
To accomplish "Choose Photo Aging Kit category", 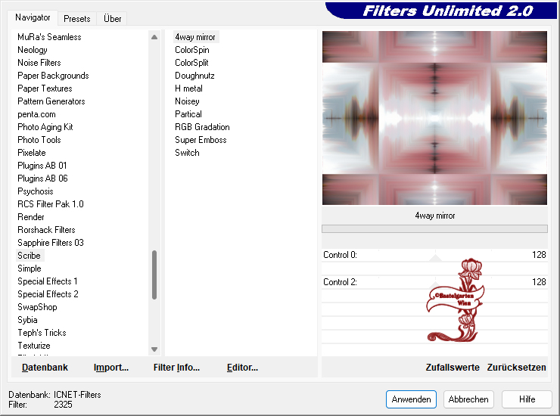I will (x=45, y=127).
